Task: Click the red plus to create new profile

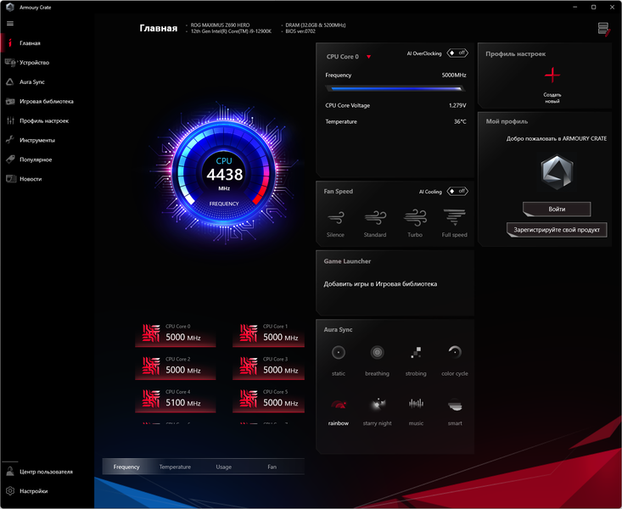Action: (552, 75)
